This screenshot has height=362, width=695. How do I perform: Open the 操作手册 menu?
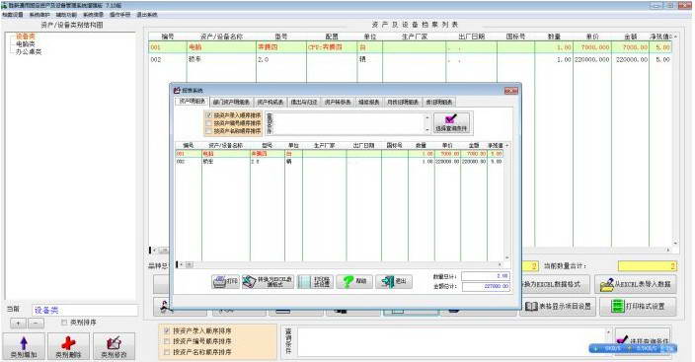click(120, 15)
